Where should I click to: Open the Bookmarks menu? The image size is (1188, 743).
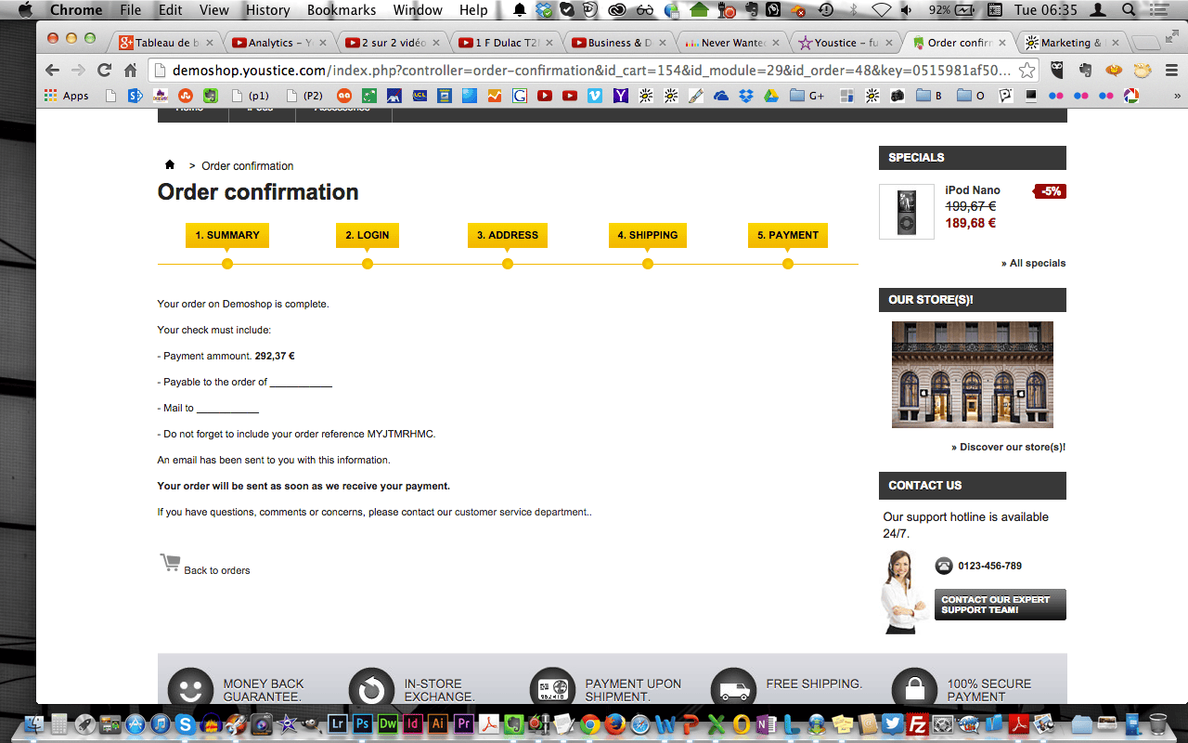(x=342, y=10)
